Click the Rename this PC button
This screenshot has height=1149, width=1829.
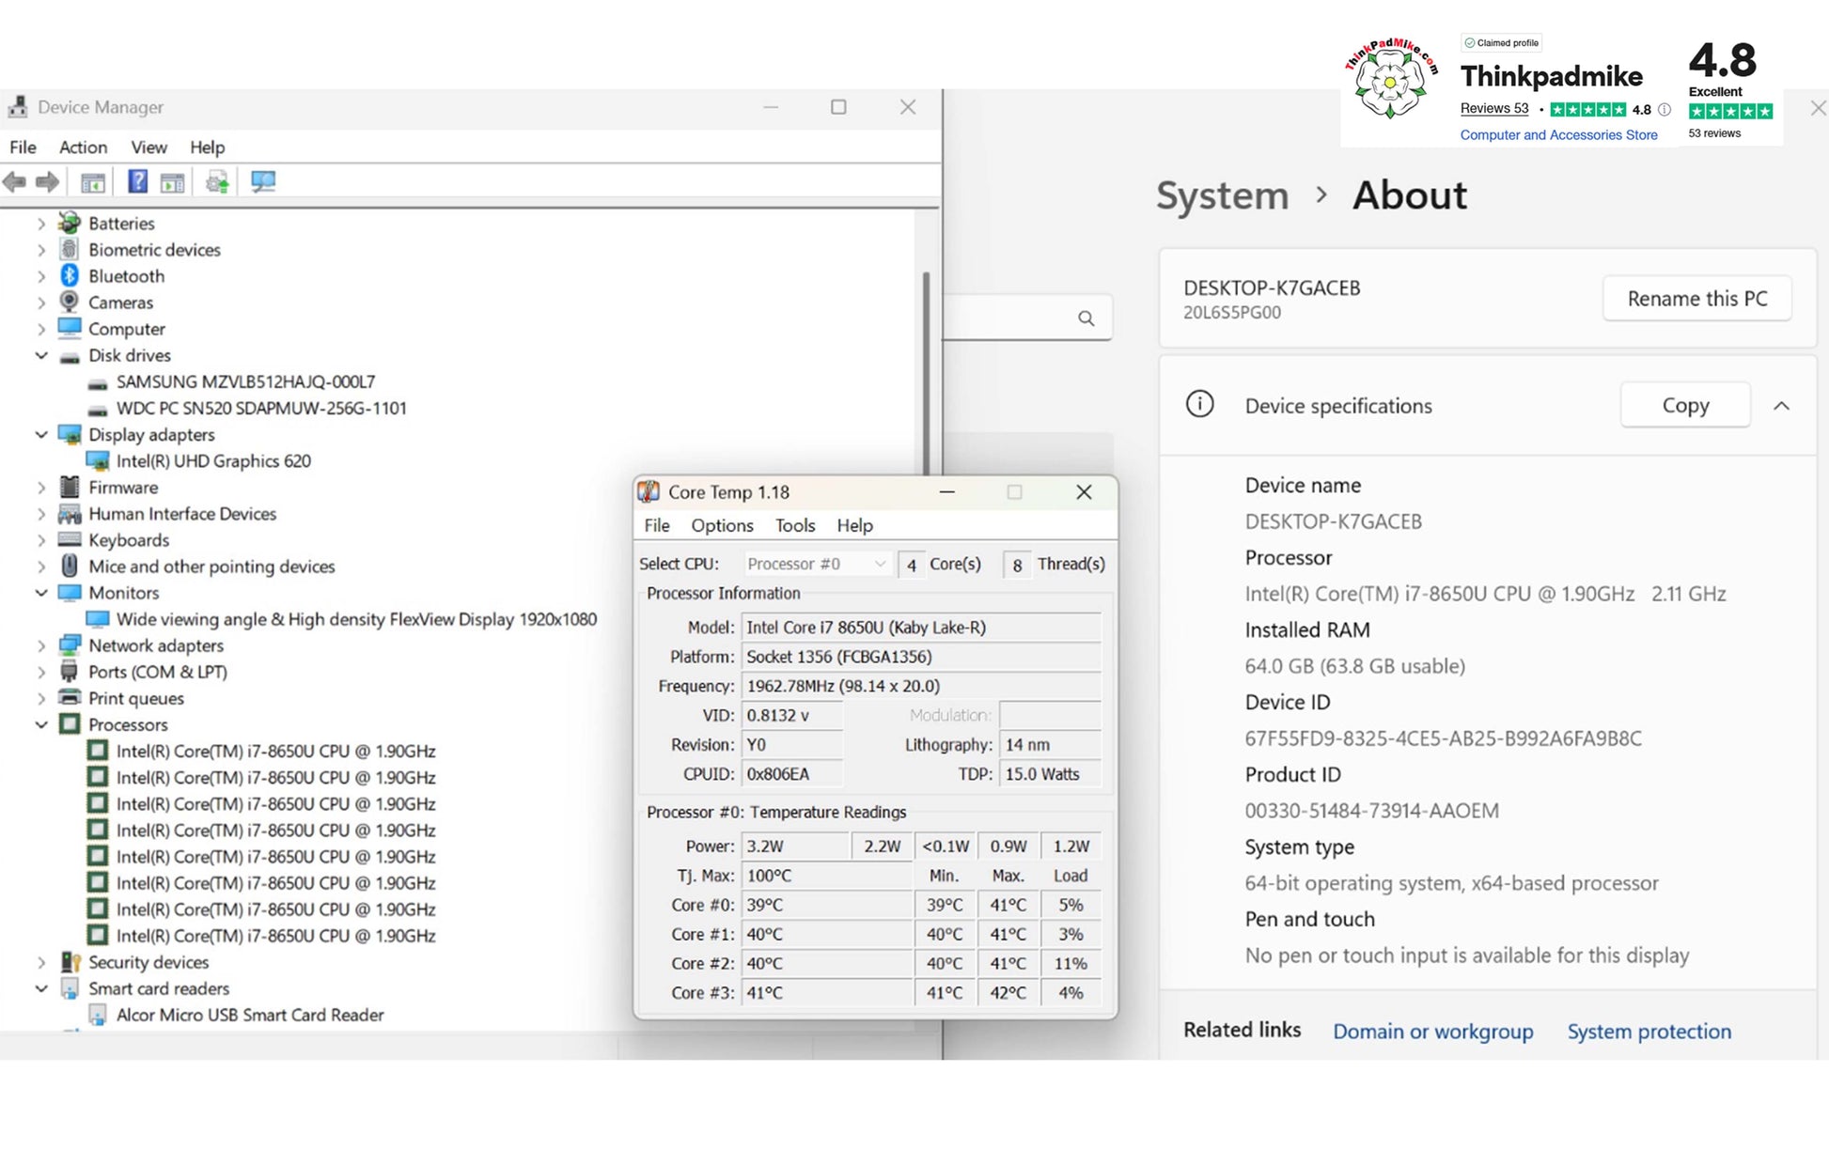tap(1696, 299)
